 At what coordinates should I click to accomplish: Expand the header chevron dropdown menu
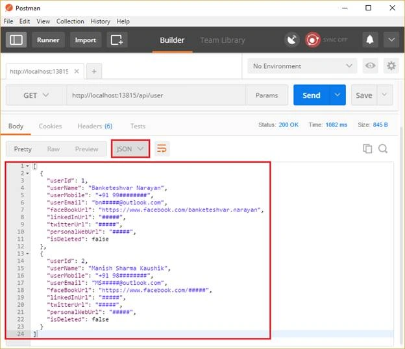(x=391, y=40)
